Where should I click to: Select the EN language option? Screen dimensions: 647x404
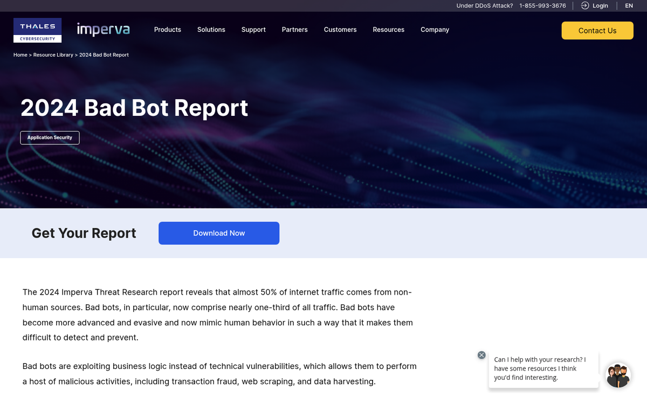(629, 5)
